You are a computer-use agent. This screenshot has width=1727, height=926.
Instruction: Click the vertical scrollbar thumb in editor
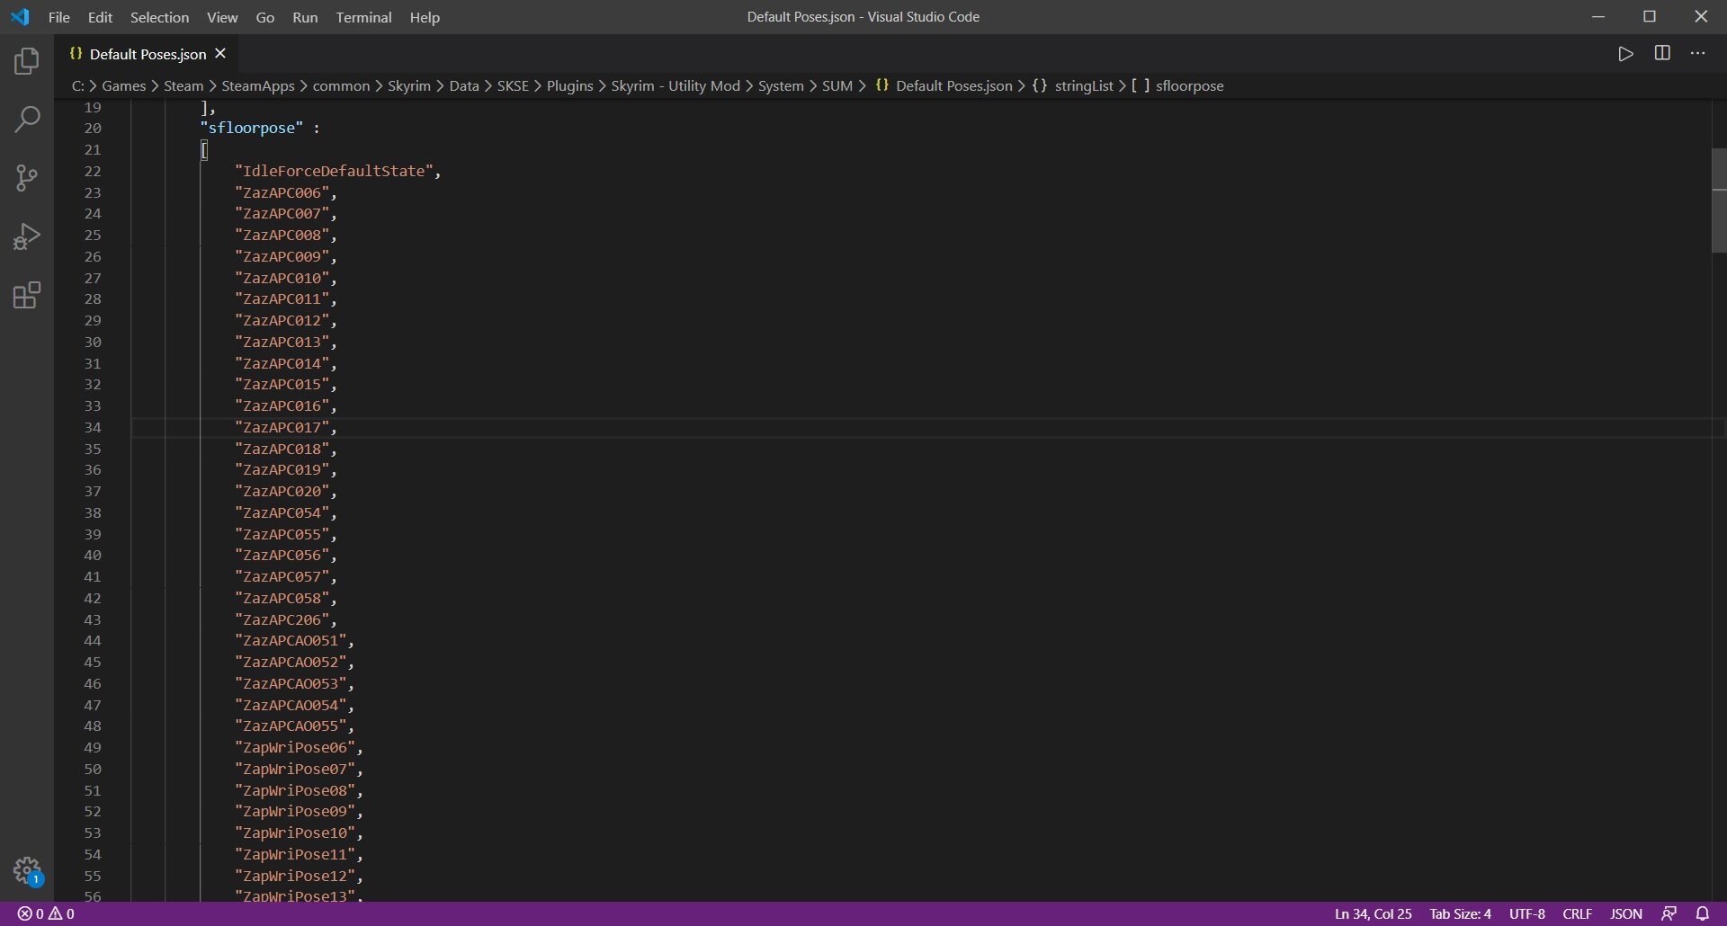(1719, 200)
